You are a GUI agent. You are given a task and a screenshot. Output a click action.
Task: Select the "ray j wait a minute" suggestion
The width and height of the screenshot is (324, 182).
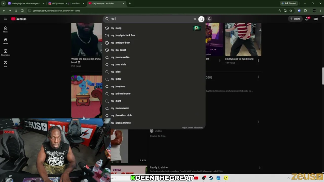pyautogui.click(x=154, y=123)
